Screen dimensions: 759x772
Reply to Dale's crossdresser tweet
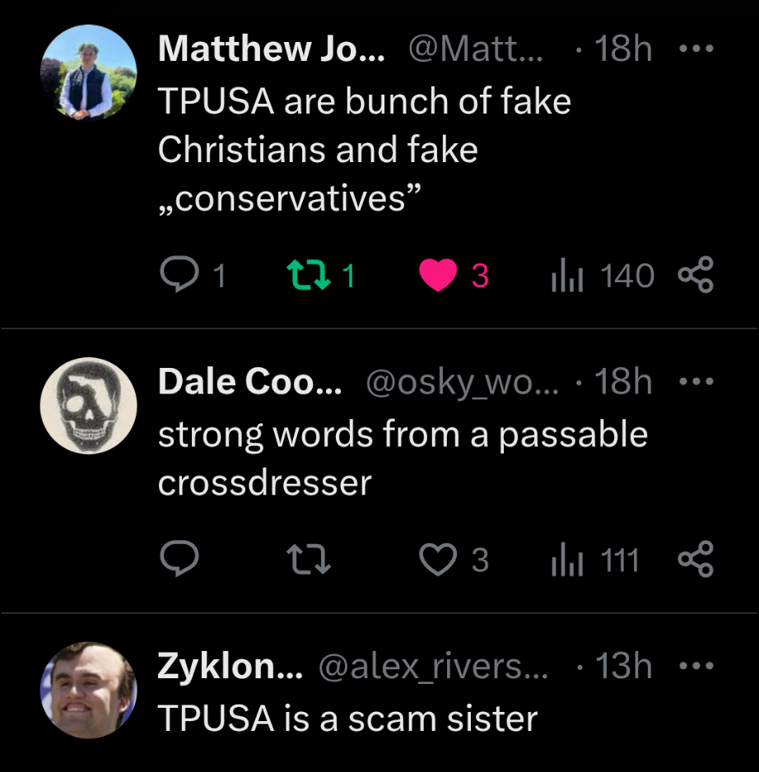176,560
